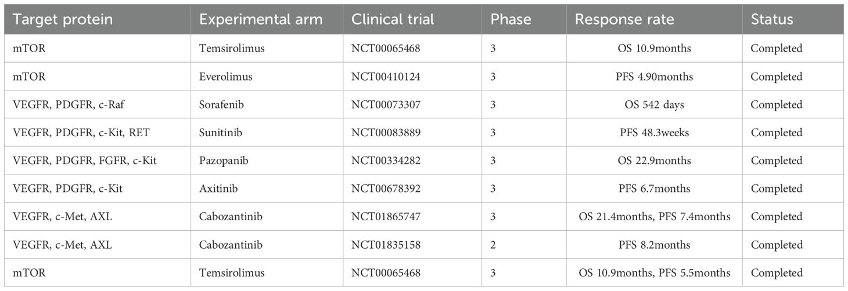This screenshot has width=848, height=291.
Task: Open trial NCT00410124 for Everolimus
Action: (x=386, y=77)
